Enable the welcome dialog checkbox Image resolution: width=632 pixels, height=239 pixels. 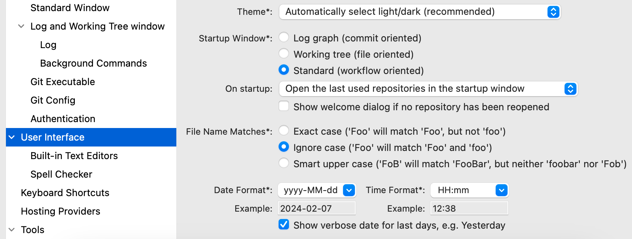(284, 106)
